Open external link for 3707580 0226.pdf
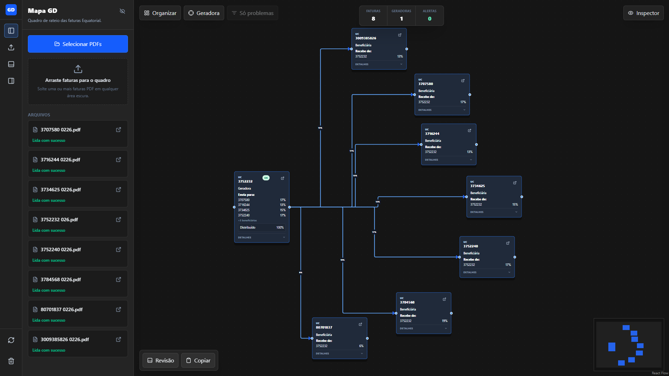 coord(119,130)
